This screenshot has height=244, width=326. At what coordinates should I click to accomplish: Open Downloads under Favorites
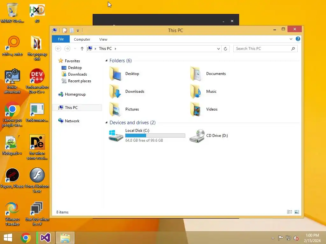click(x=74, y=74)
